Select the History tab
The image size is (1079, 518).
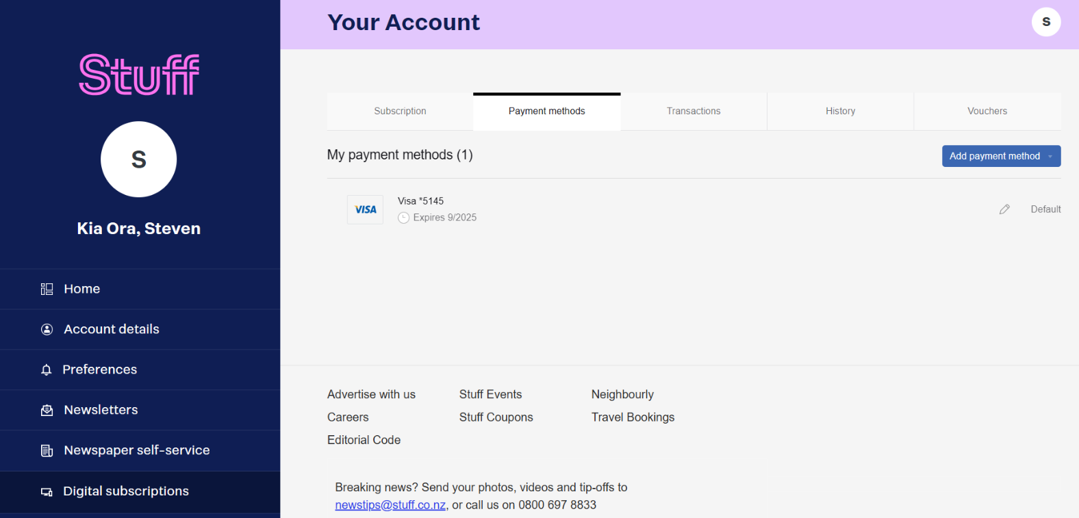840,112
